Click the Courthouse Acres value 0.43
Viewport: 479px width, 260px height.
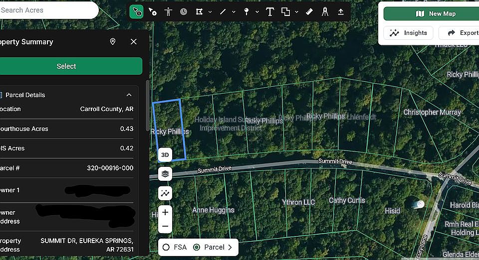(x=127, y=129)
